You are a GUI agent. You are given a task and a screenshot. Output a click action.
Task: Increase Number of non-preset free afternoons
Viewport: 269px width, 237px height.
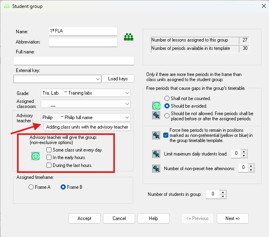251,166
